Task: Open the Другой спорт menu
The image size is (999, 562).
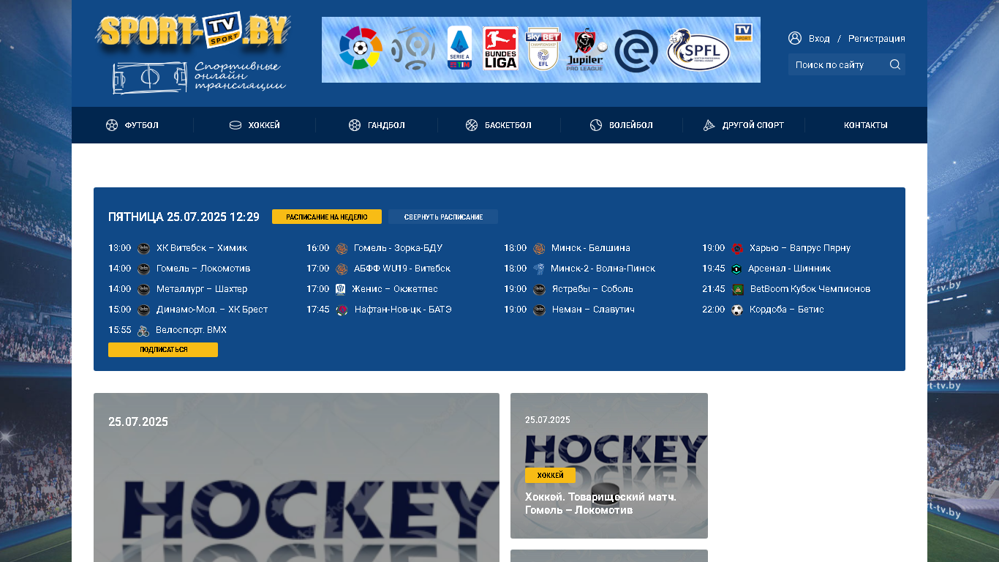Action: [x=744, y=125]
